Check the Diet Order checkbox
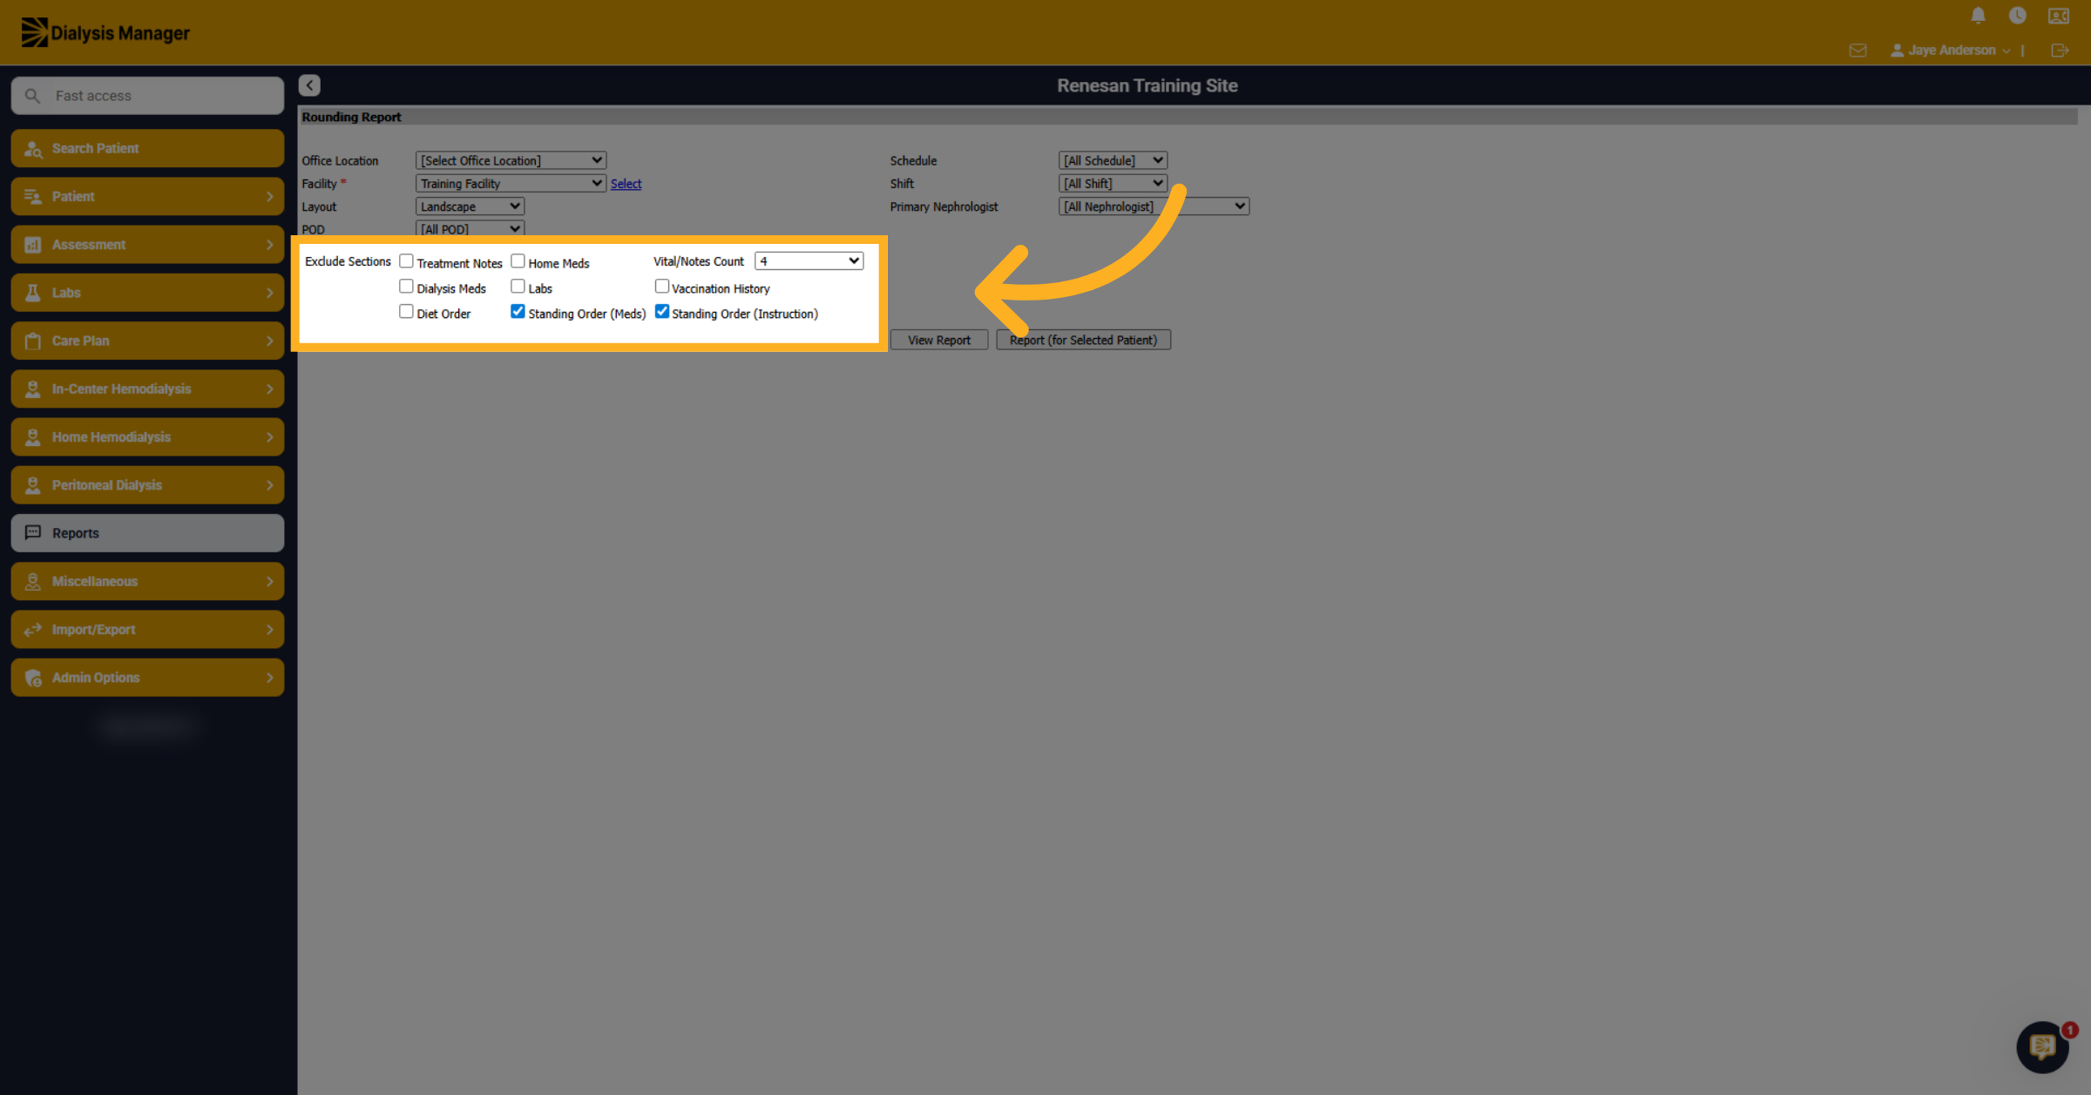Viewport: 2091px width, 1095px height. pyautogui.click(x=406, y=312)
